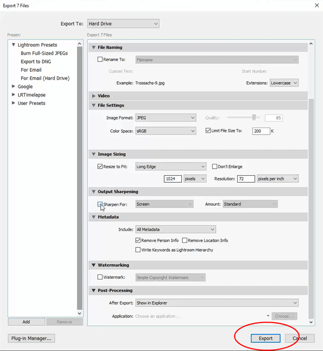Uncheck Remove Person Info
The width and height of the screenshot is (323, 351).
[x=138, y=240]
